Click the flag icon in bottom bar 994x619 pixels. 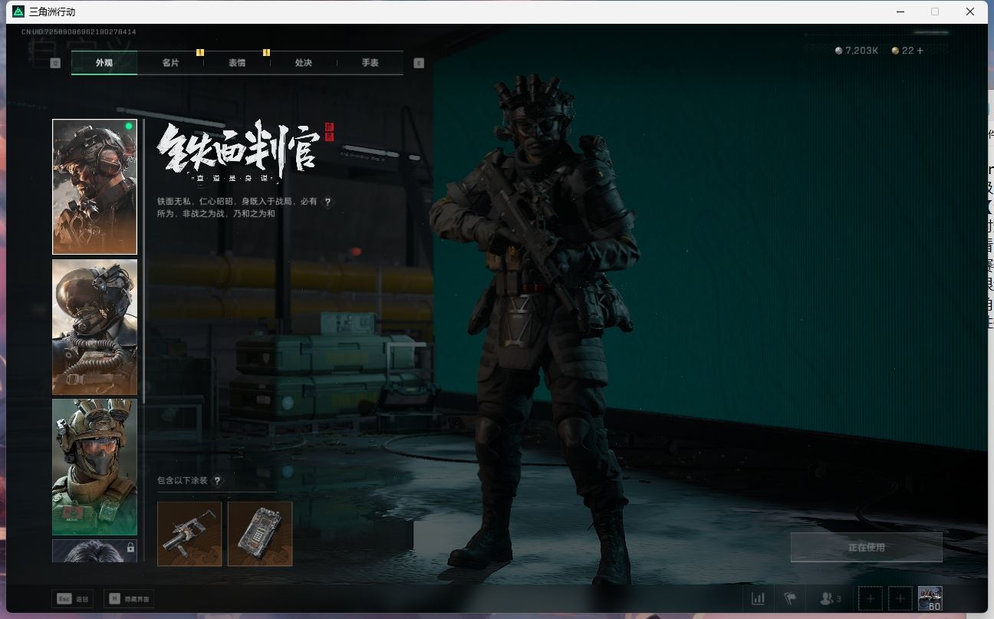(789, 598)
